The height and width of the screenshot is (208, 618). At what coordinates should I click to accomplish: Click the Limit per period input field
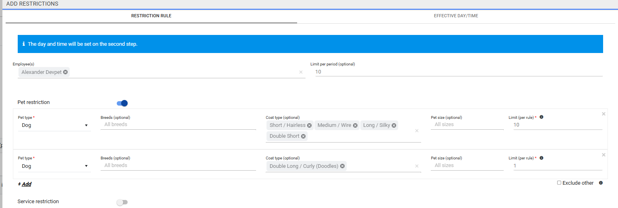coord(459,72)
